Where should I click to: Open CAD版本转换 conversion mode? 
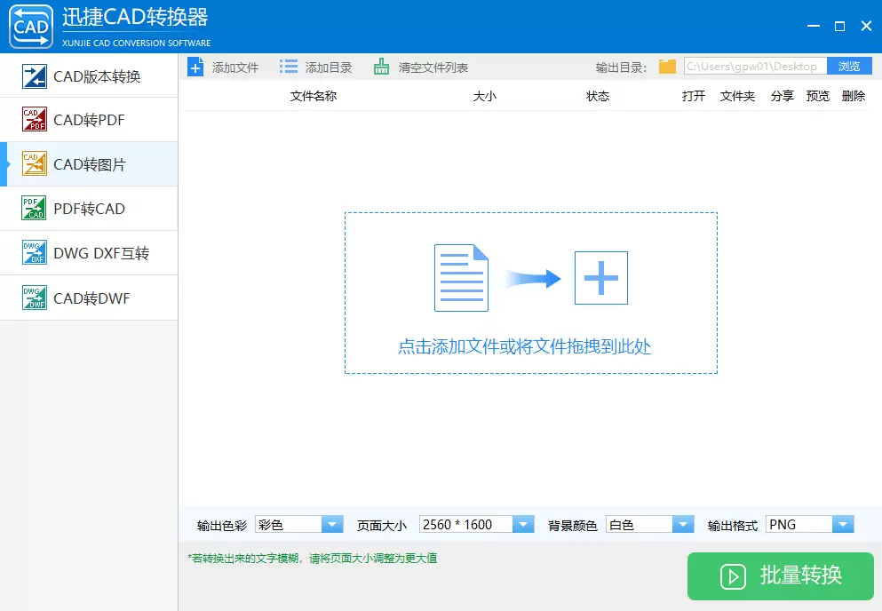click(89, 76)
